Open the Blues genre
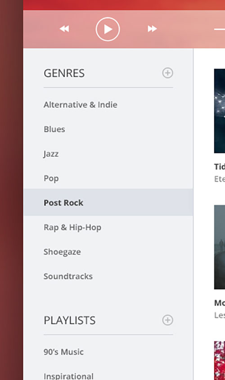225x380 pixels. click(54, 129)
